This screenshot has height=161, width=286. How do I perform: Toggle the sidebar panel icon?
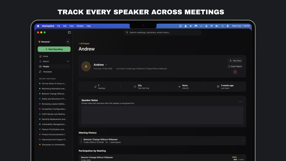pos(69,32)
